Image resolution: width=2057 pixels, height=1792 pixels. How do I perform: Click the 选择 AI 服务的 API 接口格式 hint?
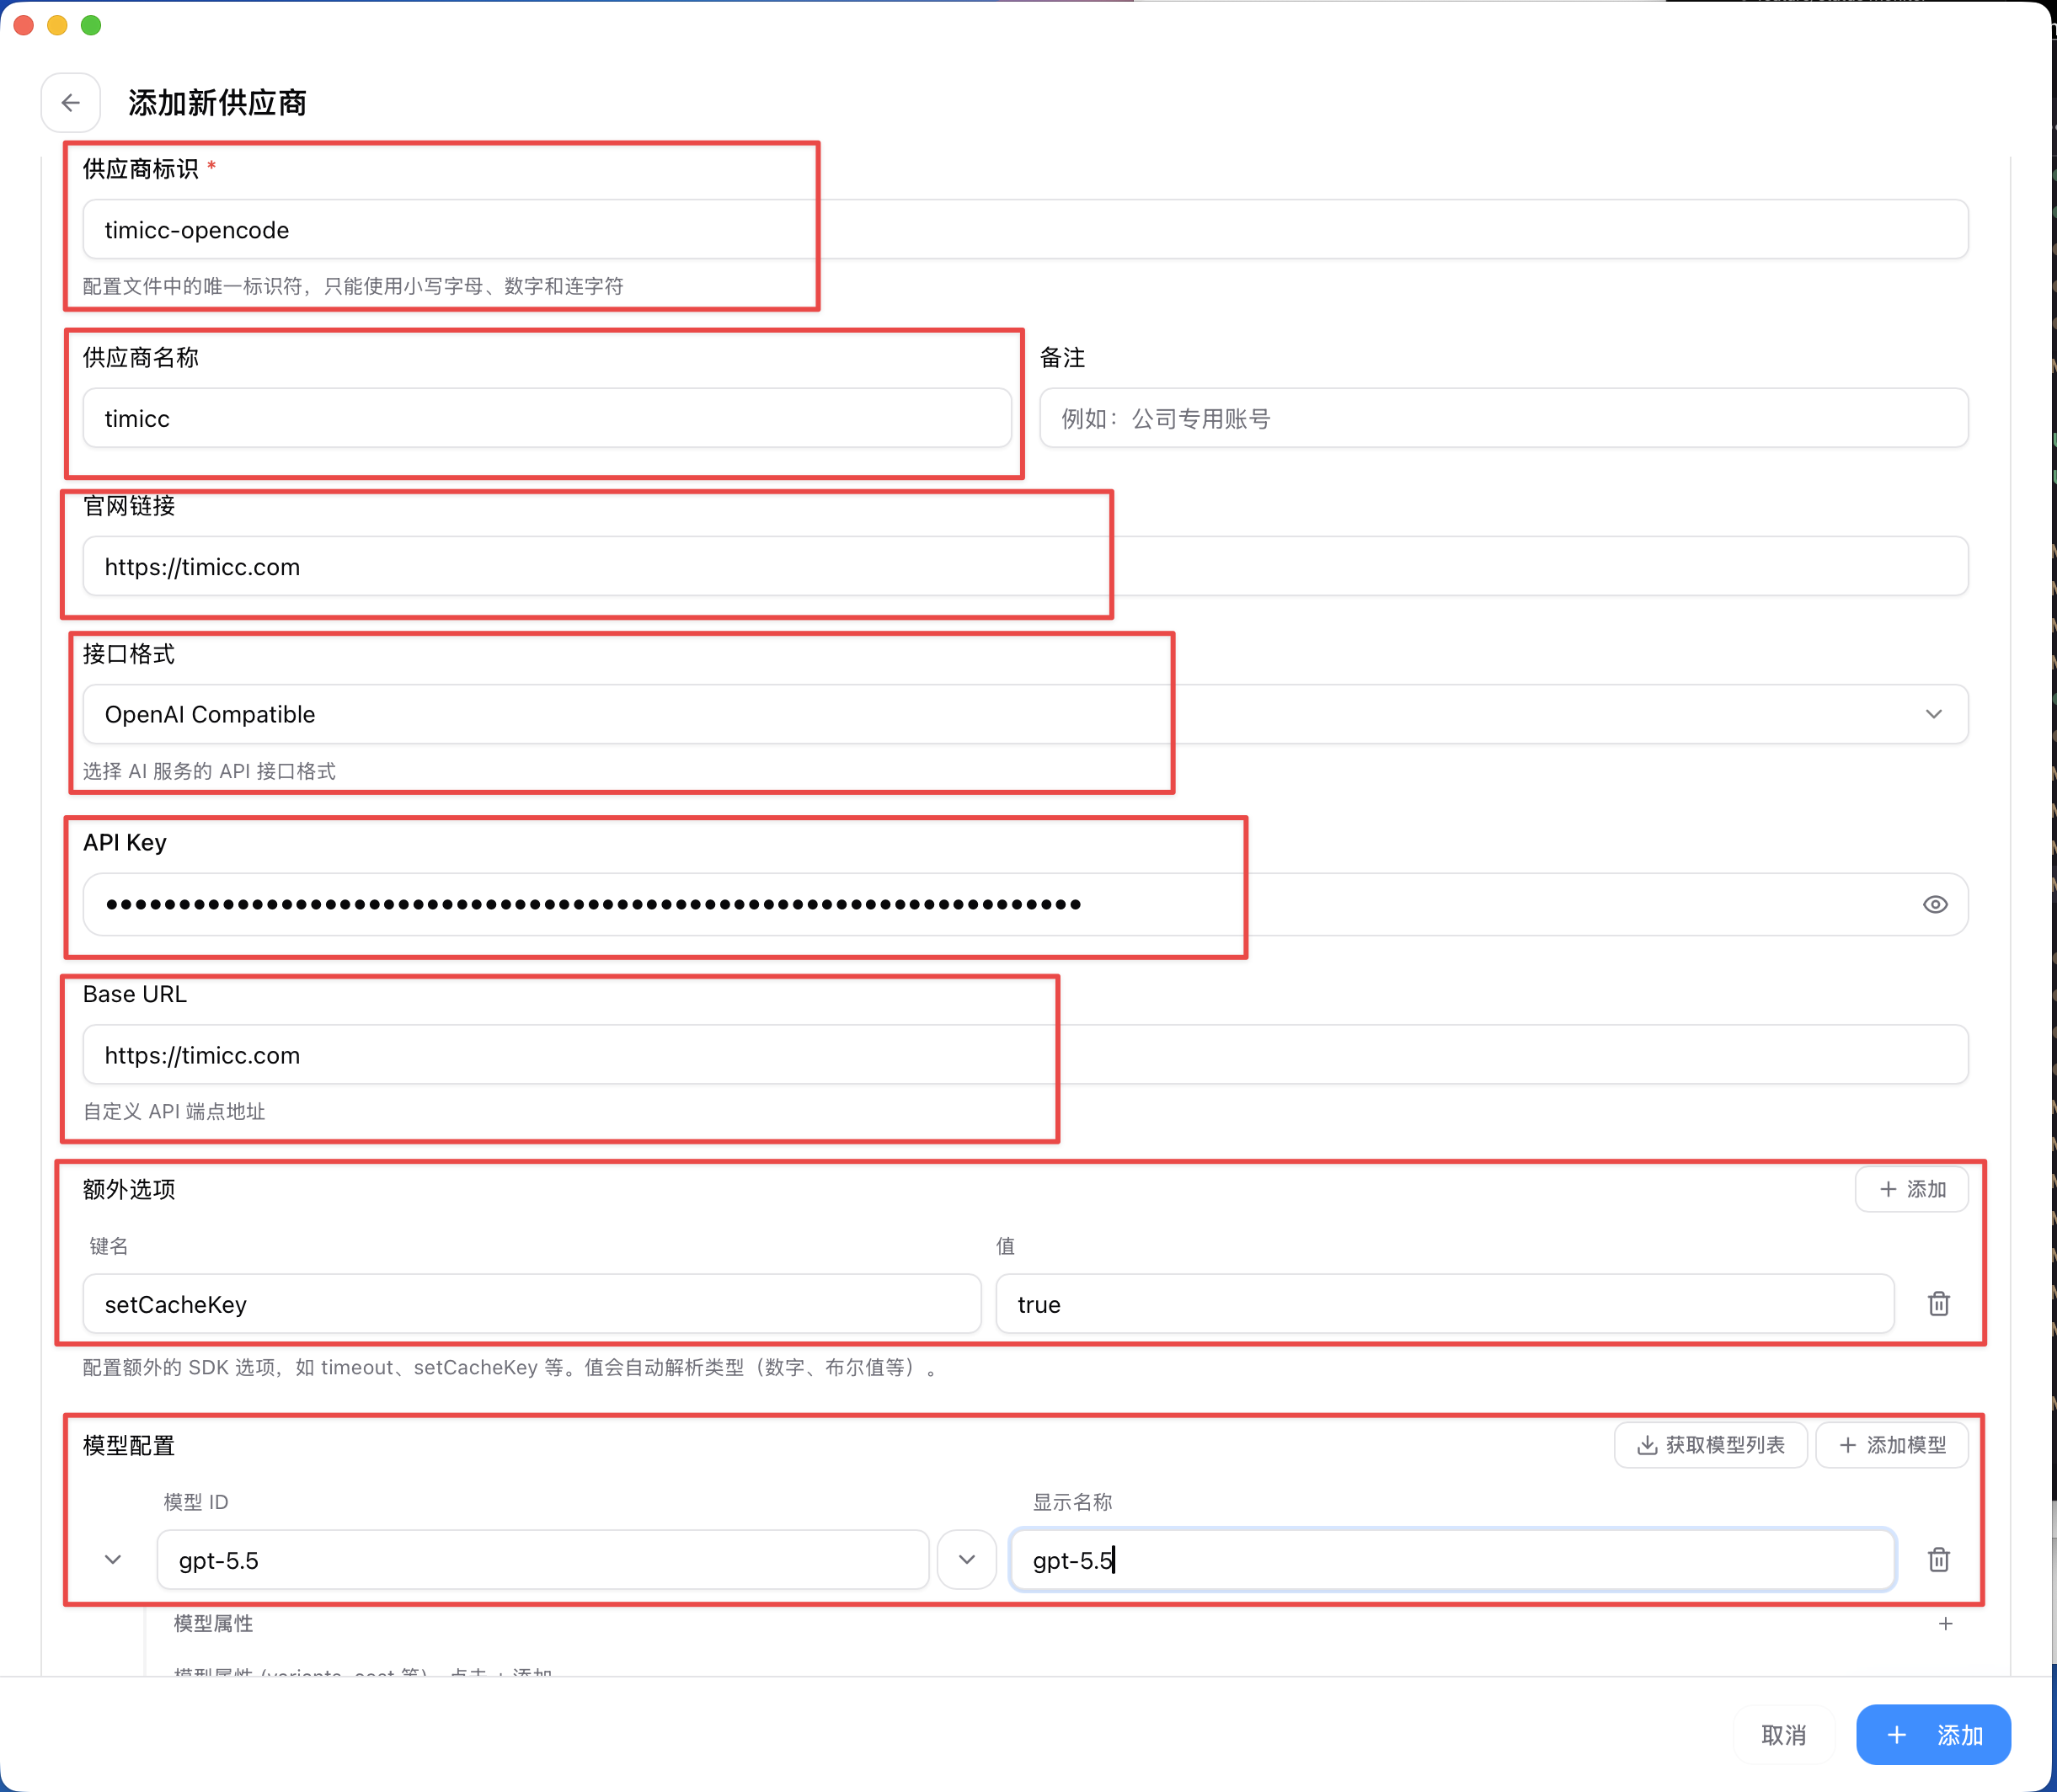tap(209, 771)
